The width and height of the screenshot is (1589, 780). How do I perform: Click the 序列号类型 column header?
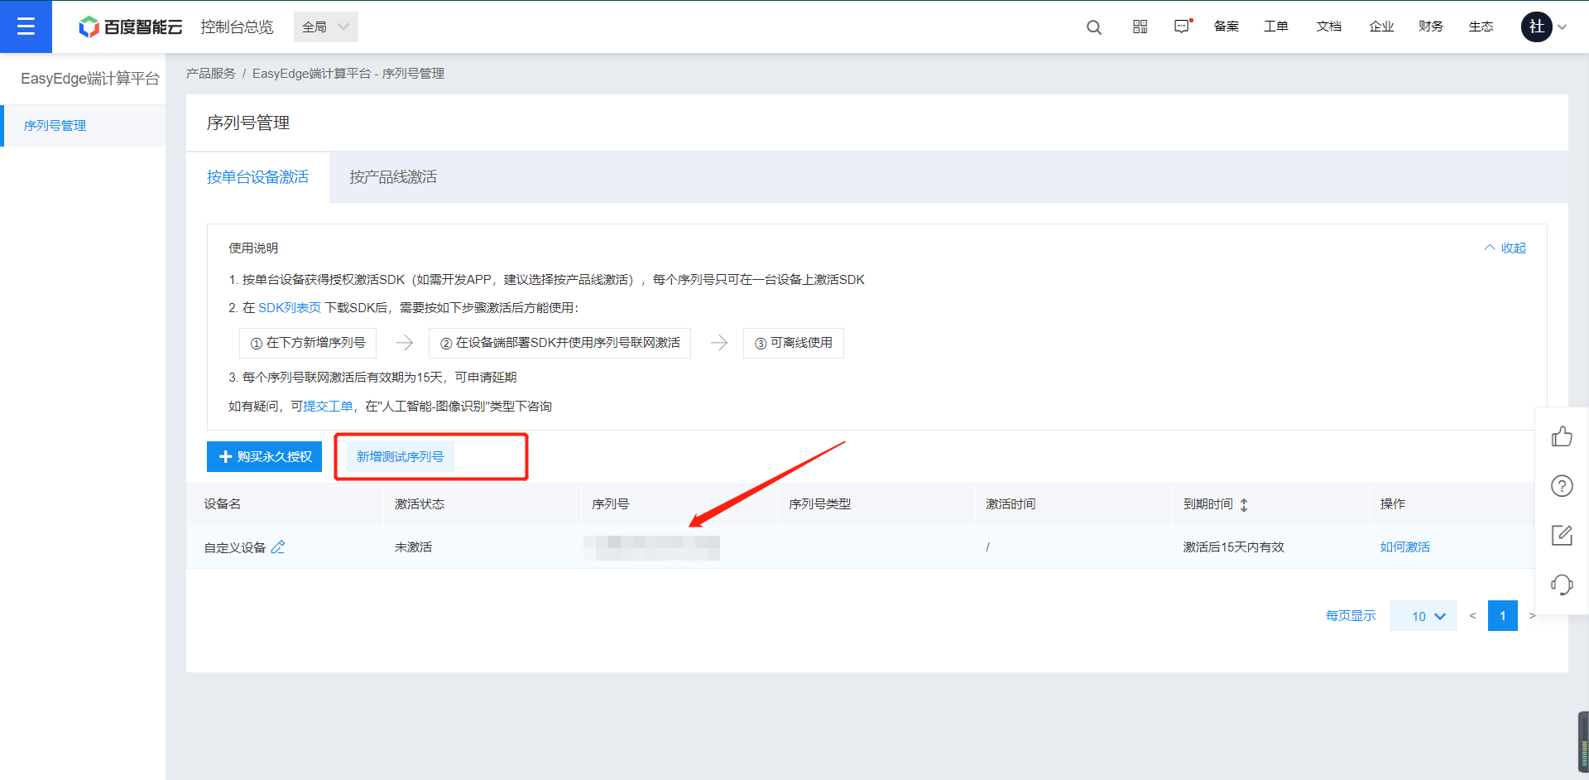point(820,503)
